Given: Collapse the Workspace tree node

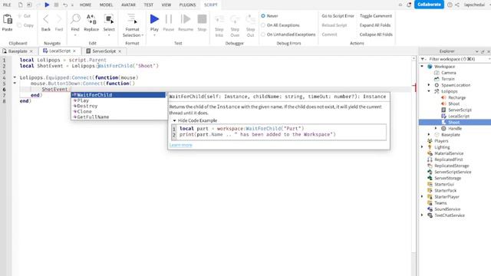Looking at the screenshot, I should pyautogui.click(x=422, y=67).
